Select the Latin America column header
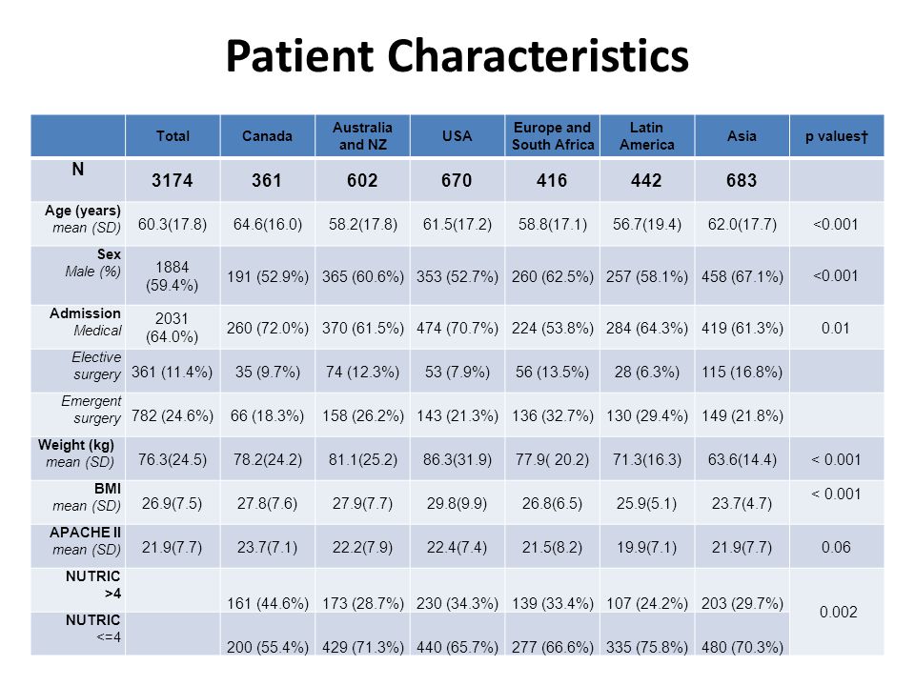 click(x=646, y=136)
